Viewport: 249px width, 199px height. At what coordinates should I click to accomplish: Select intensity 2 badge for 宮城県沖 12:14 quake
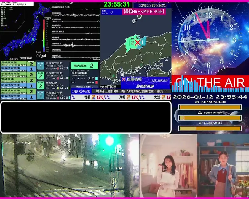41,85
